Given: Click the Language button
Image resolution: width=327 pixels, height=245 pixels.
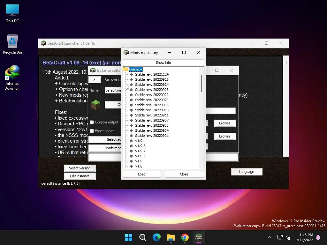Looking at the screenshot, I should [x=247, y=172].
